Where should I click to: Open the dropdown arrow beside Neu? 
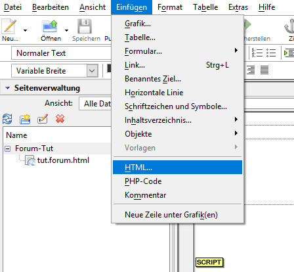coord(25,30)
